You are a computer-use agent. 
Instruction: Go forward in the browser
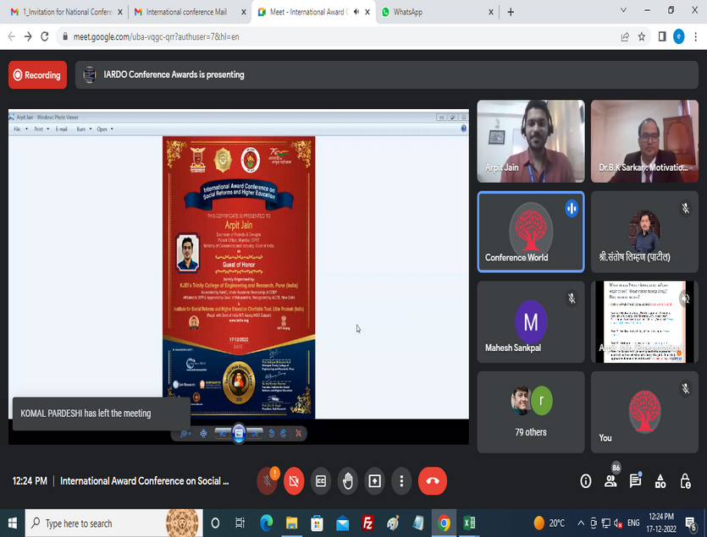[x=28, y=37]
